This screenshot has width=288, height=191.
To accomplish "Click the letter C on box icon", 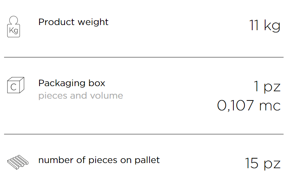I will tap(13, 87).
